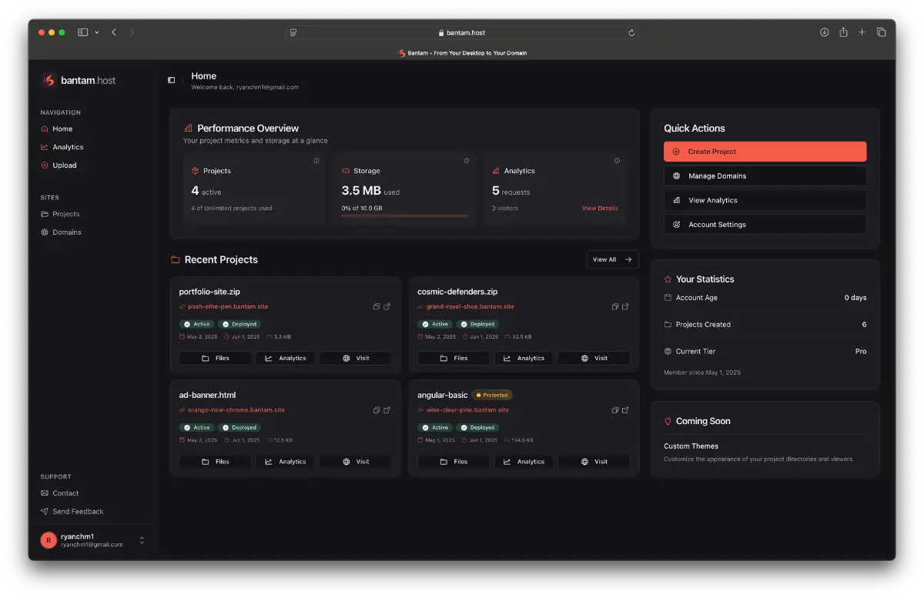The image size is (924, 598).
Task: Open Files for ad-banner.html project
Action: click(215, 462)
